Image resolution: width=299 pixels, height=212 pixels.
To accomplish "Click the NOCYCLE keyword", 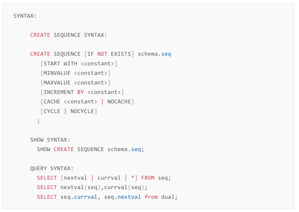I will pyautogui.click(x=82, y=111).
